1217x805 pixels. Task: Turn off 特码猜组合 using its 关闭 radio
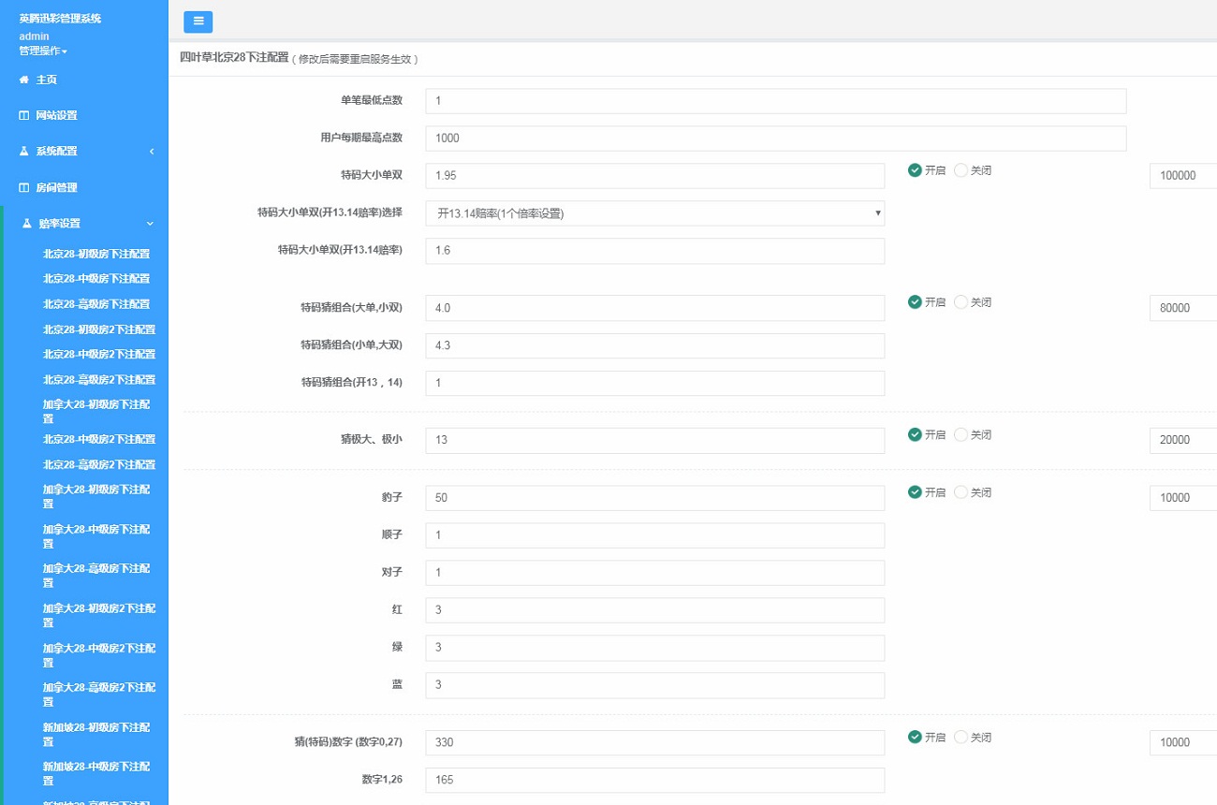[961, 301]
